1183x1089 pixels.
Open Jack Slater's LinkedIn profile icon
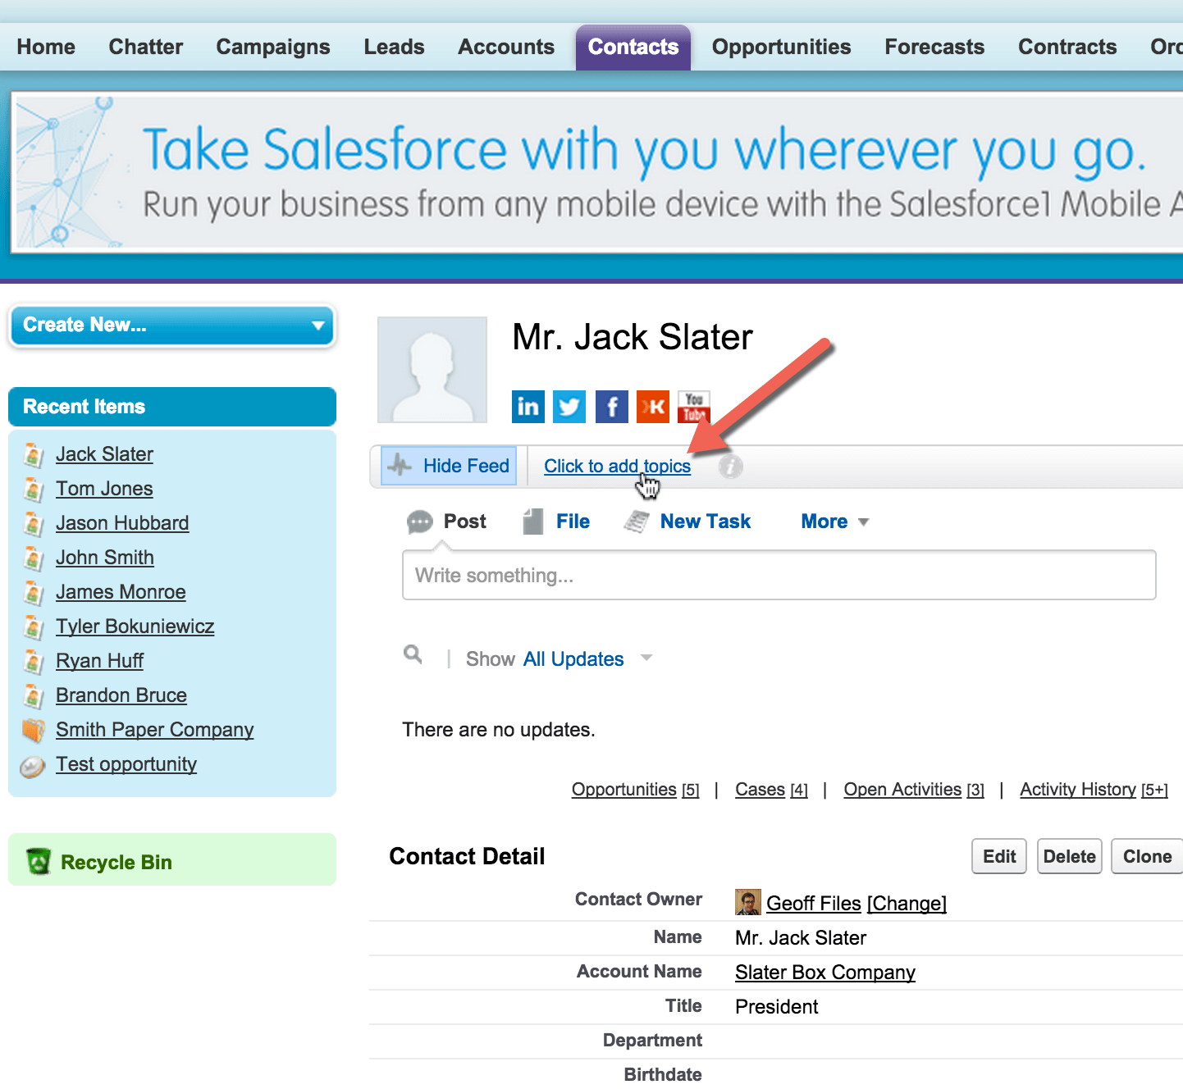528,406
